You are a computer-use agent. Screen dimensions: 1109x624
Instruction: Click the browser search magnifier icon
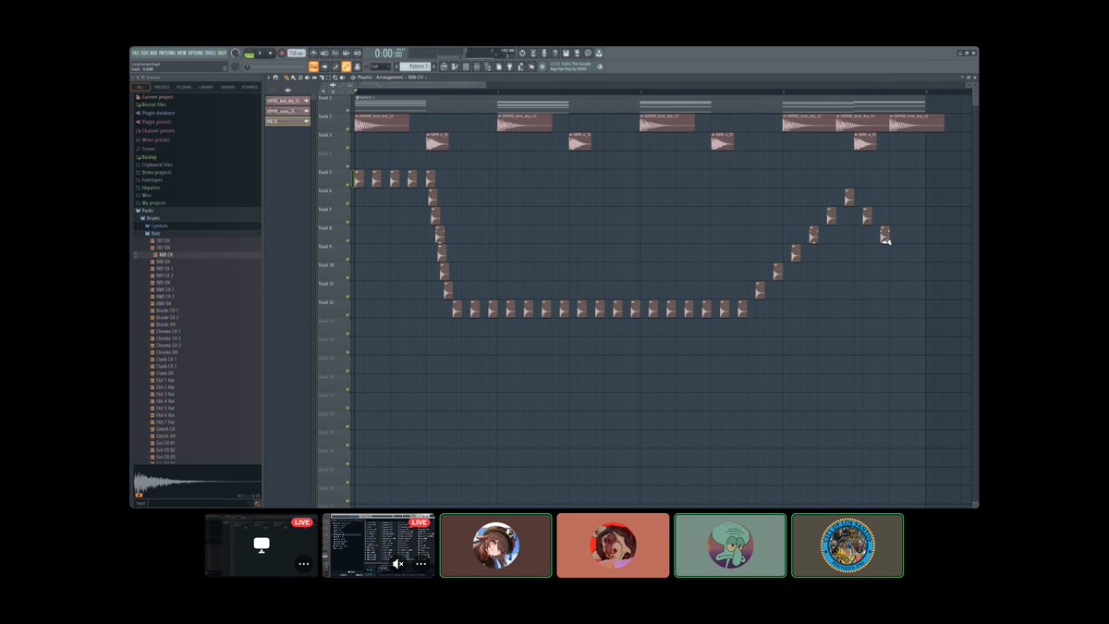(257, 504)
